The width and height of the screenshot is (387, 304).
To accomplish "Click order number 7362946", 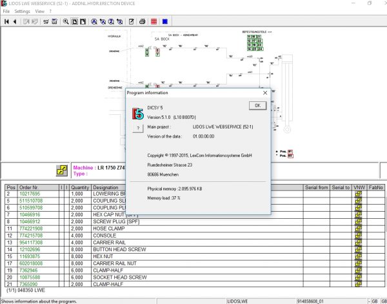I will 28,270.
